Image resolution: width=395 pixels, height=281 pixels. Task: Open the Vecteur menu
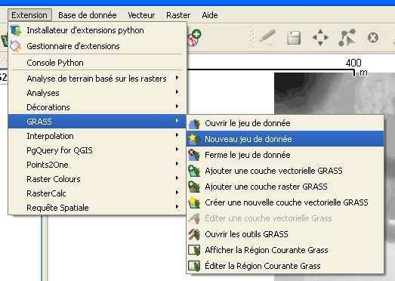coord(141,15)
